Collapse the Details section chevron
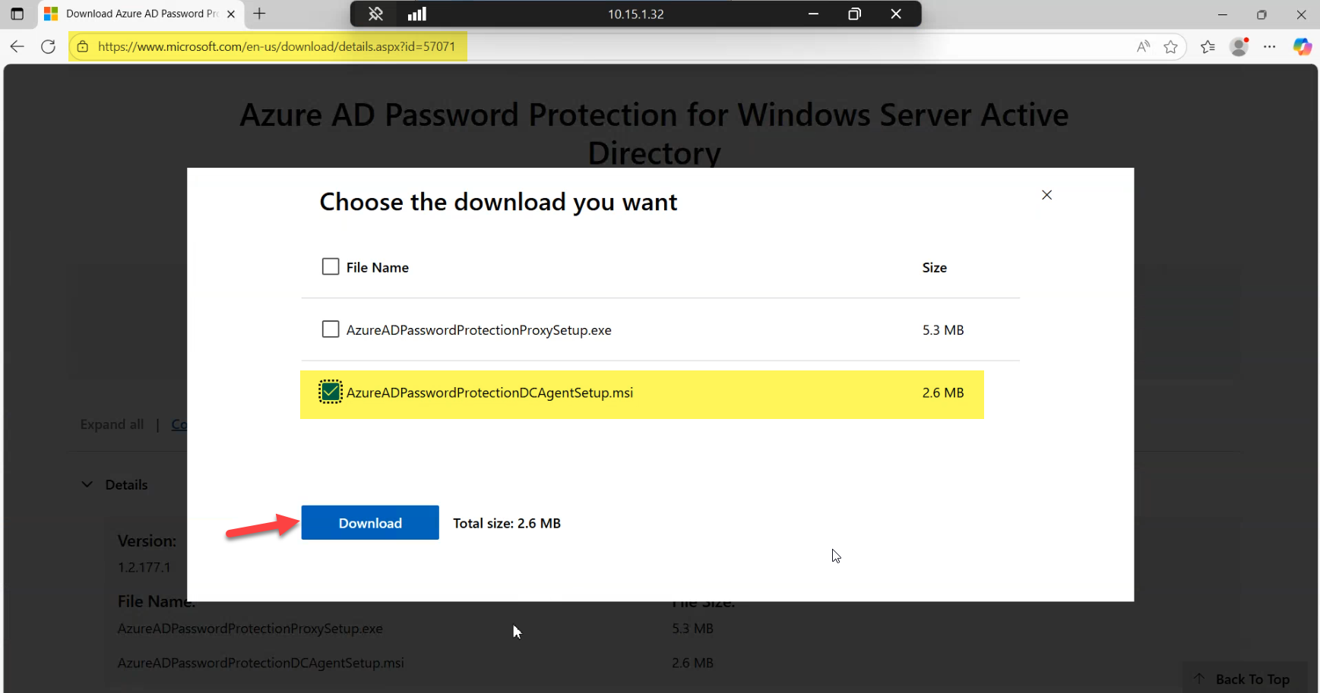 tap(87, 484)
